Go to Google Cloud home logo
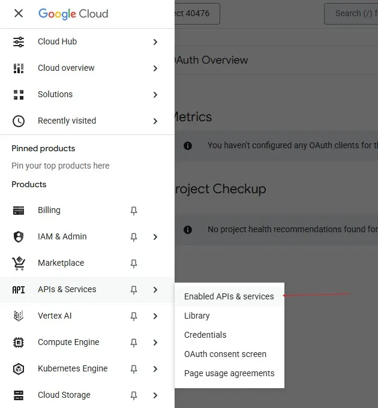The image size is (378, 408). pyautogui.click(x=73, y=13)
